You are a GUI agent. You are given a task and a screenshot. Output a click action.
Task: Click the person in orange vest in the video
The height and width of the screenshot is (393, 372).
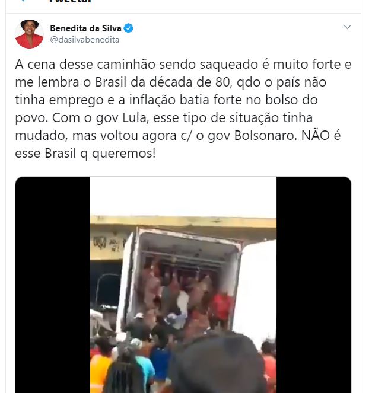click(x=99, y=371)
